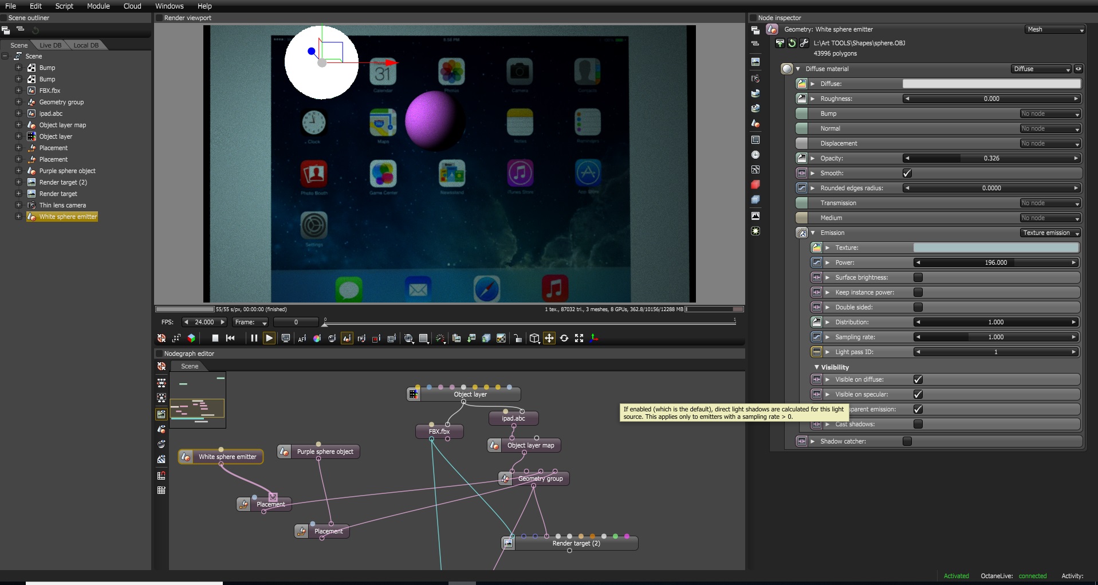1098x585 pixels.
Task: Select Thin lens camera in outliner
Action: coord(62,205)
